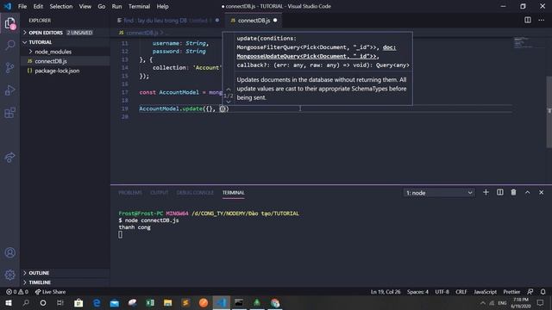Open the Search view in activity bar
Viewport: 552px width, 310px height.
pos(9,45)
